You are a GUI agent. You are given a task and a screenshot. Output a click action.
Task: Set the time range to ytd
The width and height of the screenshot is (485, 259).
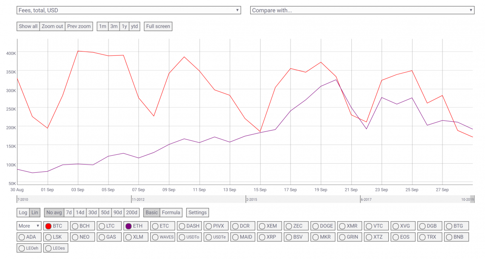click(134, 26)
